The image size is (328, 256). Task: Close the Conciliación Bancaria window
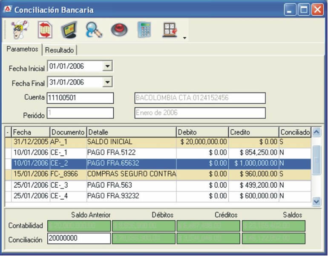pyautogui.click(x=317, y=9)
